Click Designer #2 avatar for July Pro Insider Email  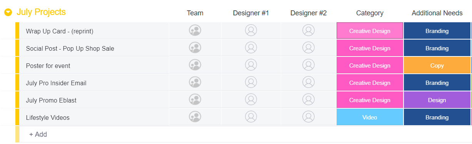point(309,82)
